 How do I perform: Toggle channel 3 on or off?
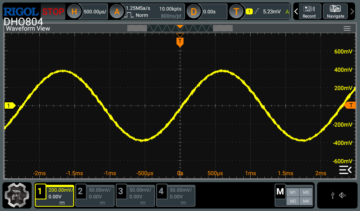tap(121, 191)
